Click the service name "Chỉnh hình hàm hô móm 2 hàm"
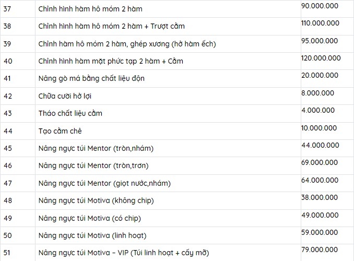The width and height of the screenshot is (354, 261). (x=90, y=9)
